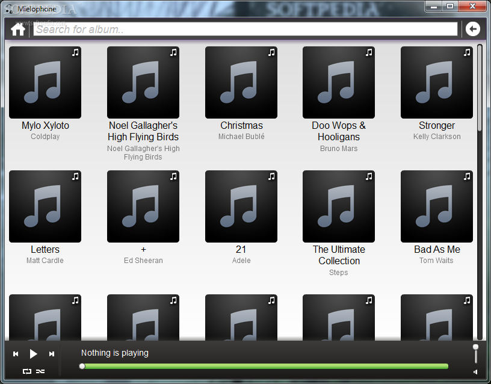Screen dimensions: 491x384
Task: Click music note badge on Stronger
Action: coord(467,52)
